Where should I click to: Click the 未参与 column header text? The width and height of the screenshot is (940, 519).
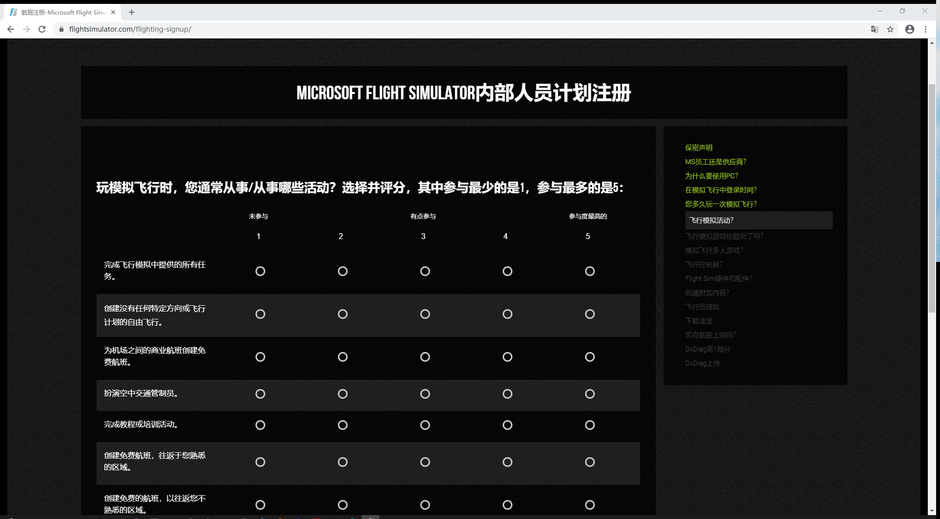coord(258,216)
